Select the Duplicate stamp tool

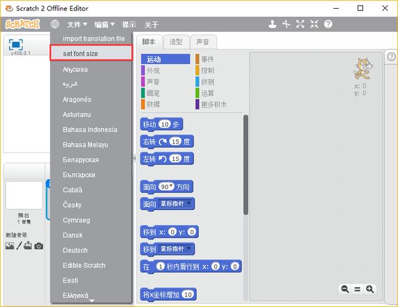pos(272,24)
